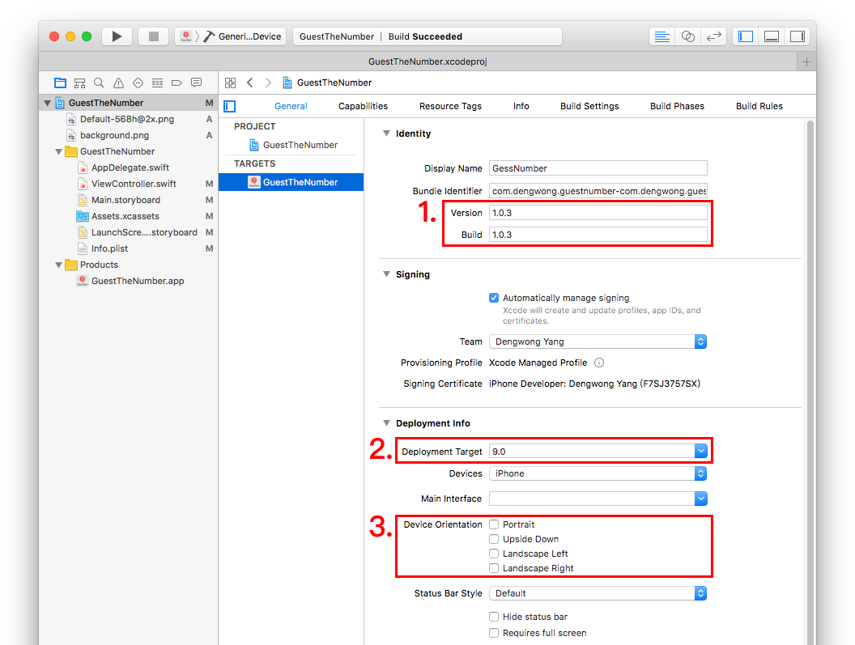Screen dimensions: 855x645
Task: Select GuestTheNumber target
Action: pyautogui.click(x=291, y=182)
